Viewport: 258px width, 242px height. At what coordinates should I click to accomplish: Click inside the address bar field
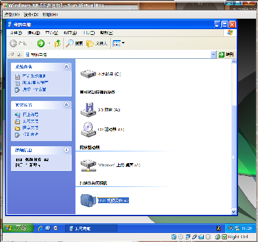pyautogui.click(x=118, y=54)
